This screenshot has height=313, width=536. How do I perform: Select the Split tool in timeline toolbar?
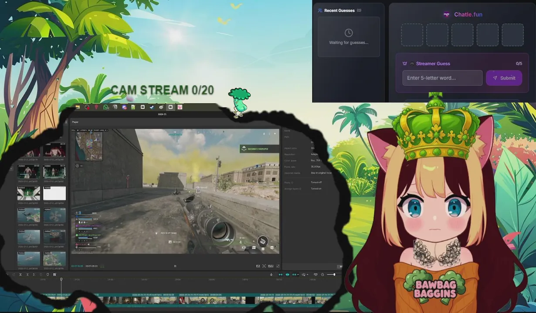pos(20,274)
